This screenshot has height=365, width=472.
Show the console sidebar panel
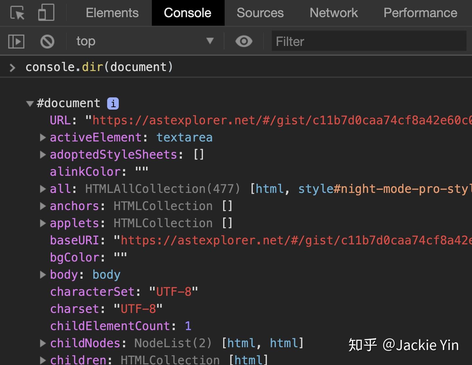[16, 42]
